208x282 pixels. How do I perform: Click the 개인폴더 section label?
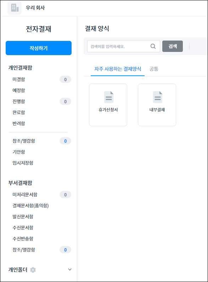pos(18,270)
